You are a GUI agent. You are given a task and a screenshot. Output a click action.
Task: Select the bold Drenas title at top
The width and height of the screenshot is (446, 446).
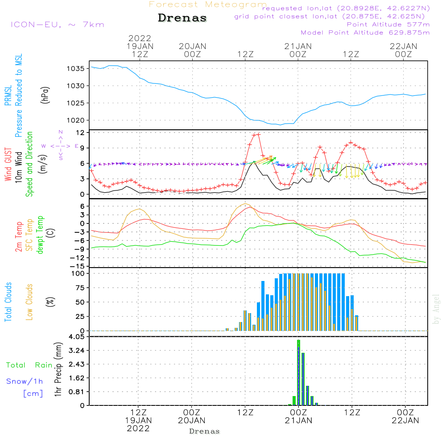click(182, 18)
